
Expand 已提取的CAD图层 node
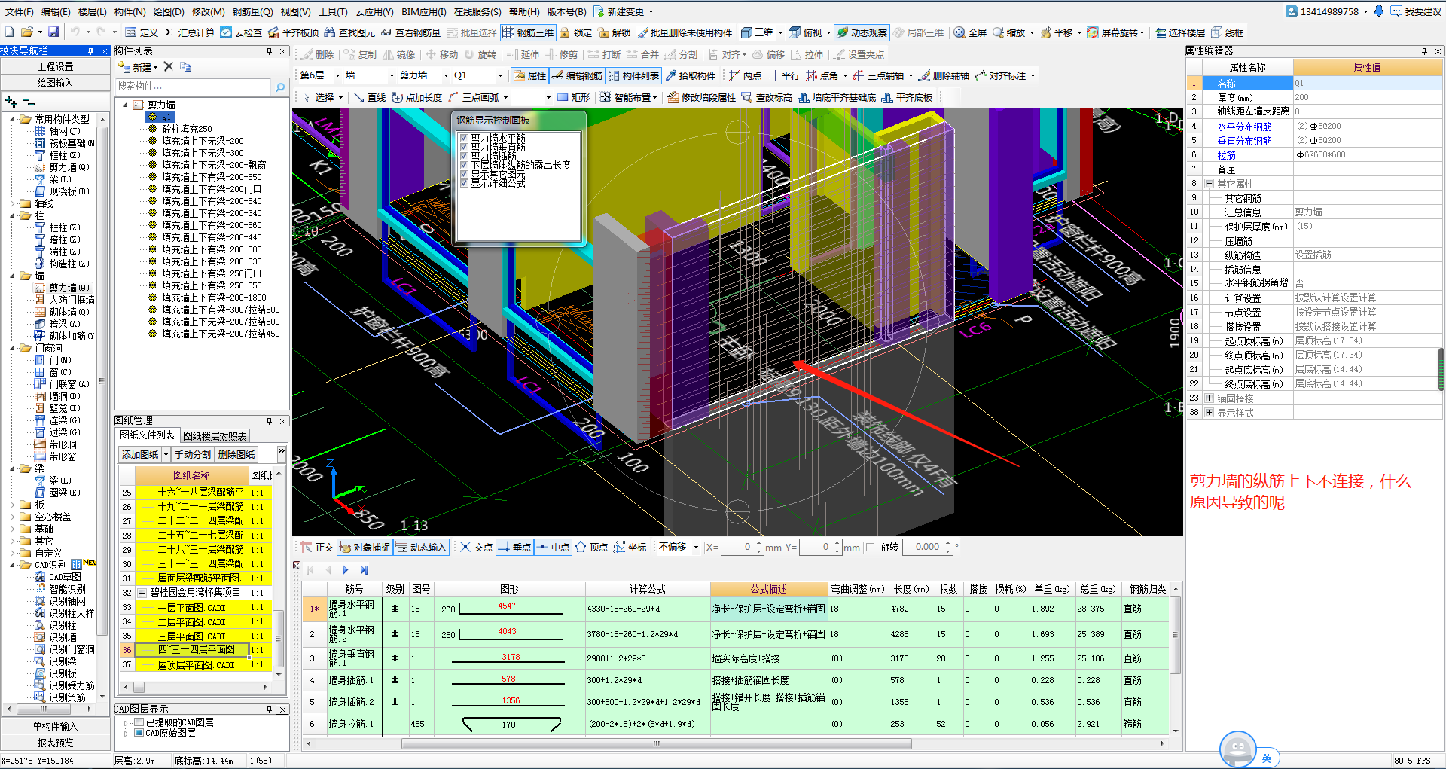(x=126, y=723)
